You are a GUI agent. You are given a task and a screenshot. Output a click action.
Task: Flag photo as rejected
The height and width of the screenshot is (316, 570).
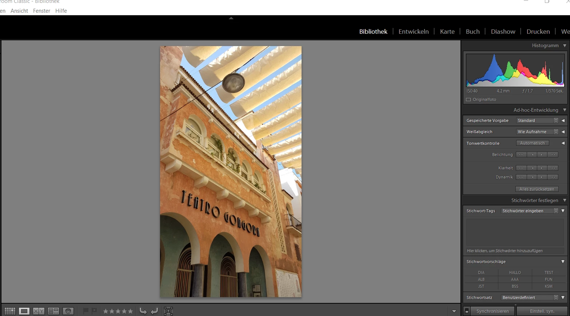[95, 311]
